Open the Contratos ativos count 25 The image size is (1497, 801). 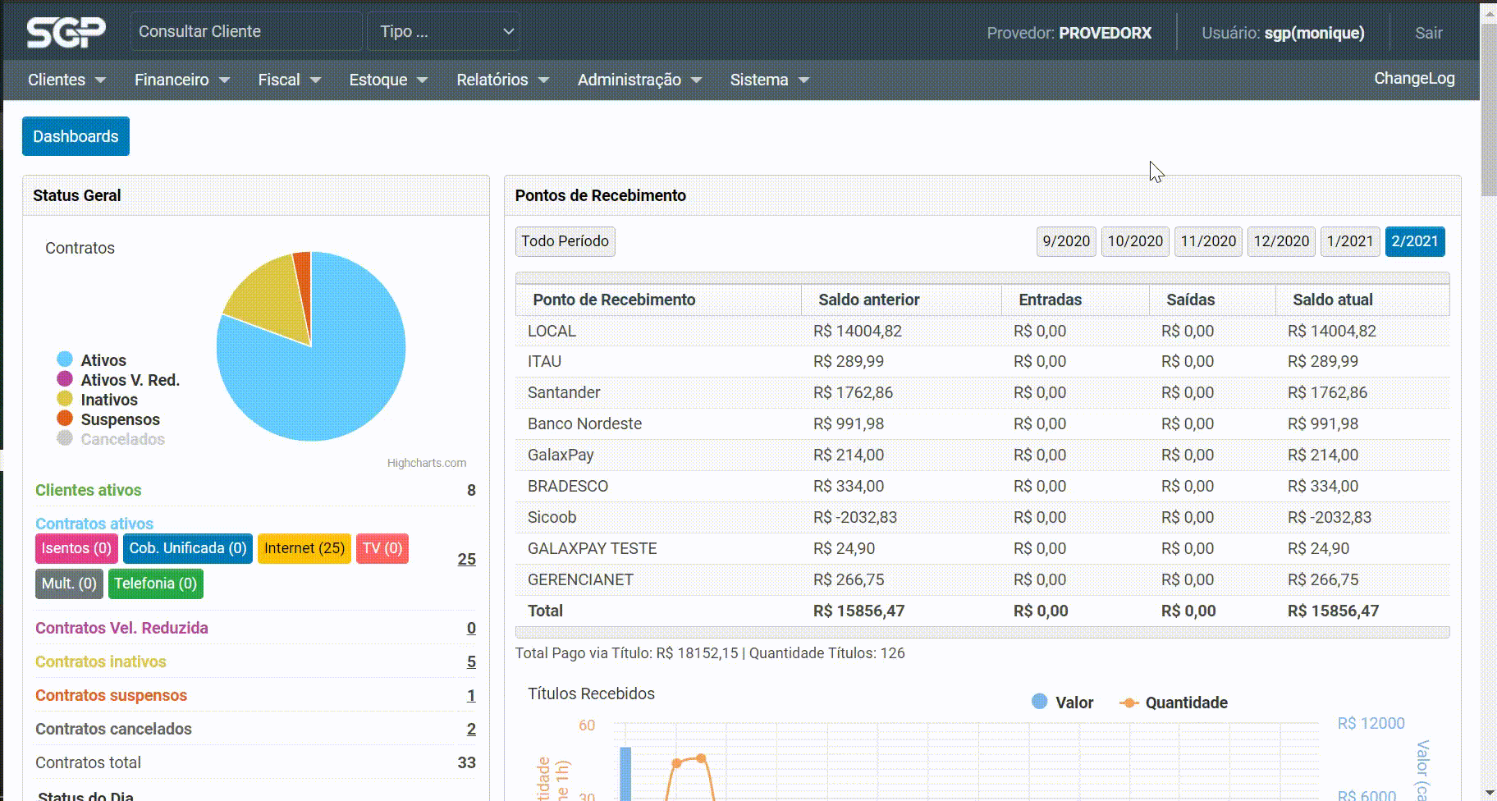tap(466, 559)
